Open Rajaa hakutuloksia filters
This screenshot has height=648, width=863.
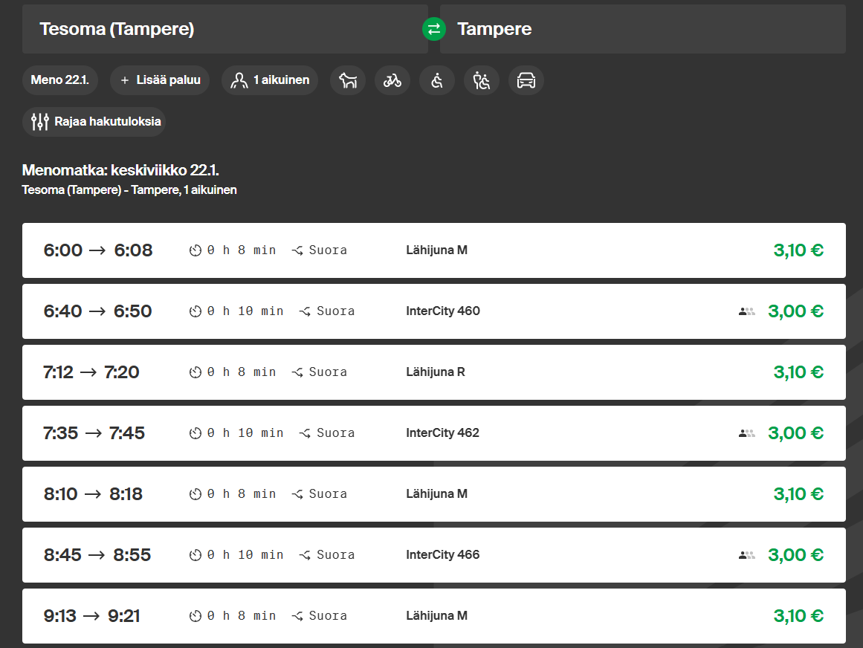tap(94, 121)
